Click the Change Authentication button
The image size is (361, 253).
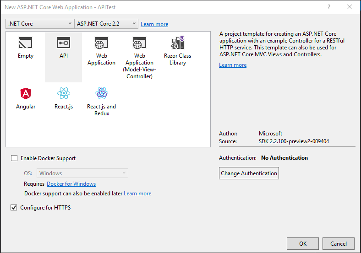click(249, 173)
